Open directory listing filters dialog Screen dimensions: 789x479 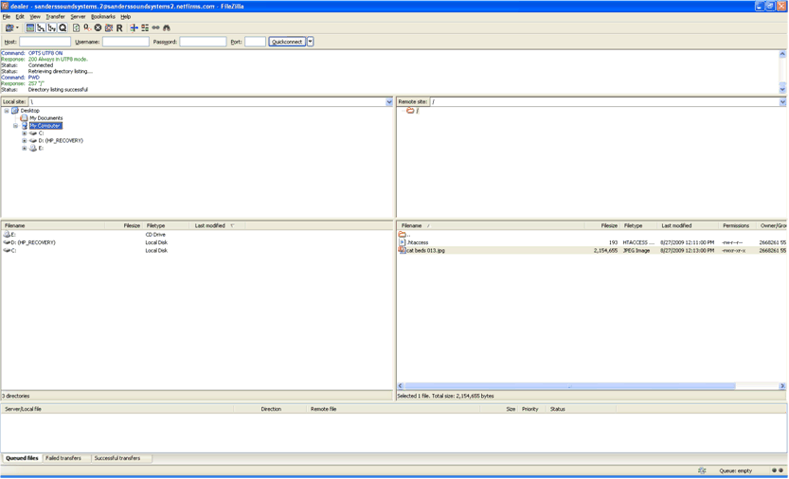click(x=134, y=28)
